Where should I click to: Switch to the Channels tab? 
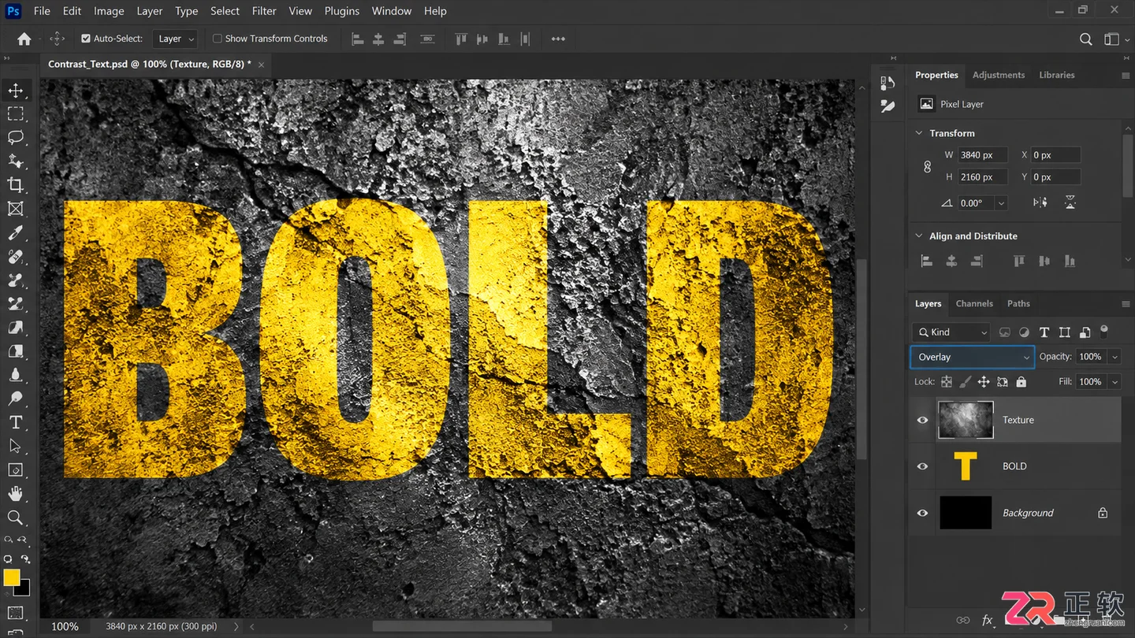974,303
